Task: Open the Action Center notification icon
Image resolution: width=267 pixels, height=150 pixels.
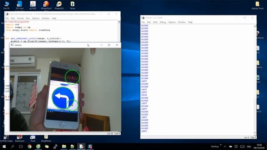Action: pyautogui.click(x=236, y=146)
